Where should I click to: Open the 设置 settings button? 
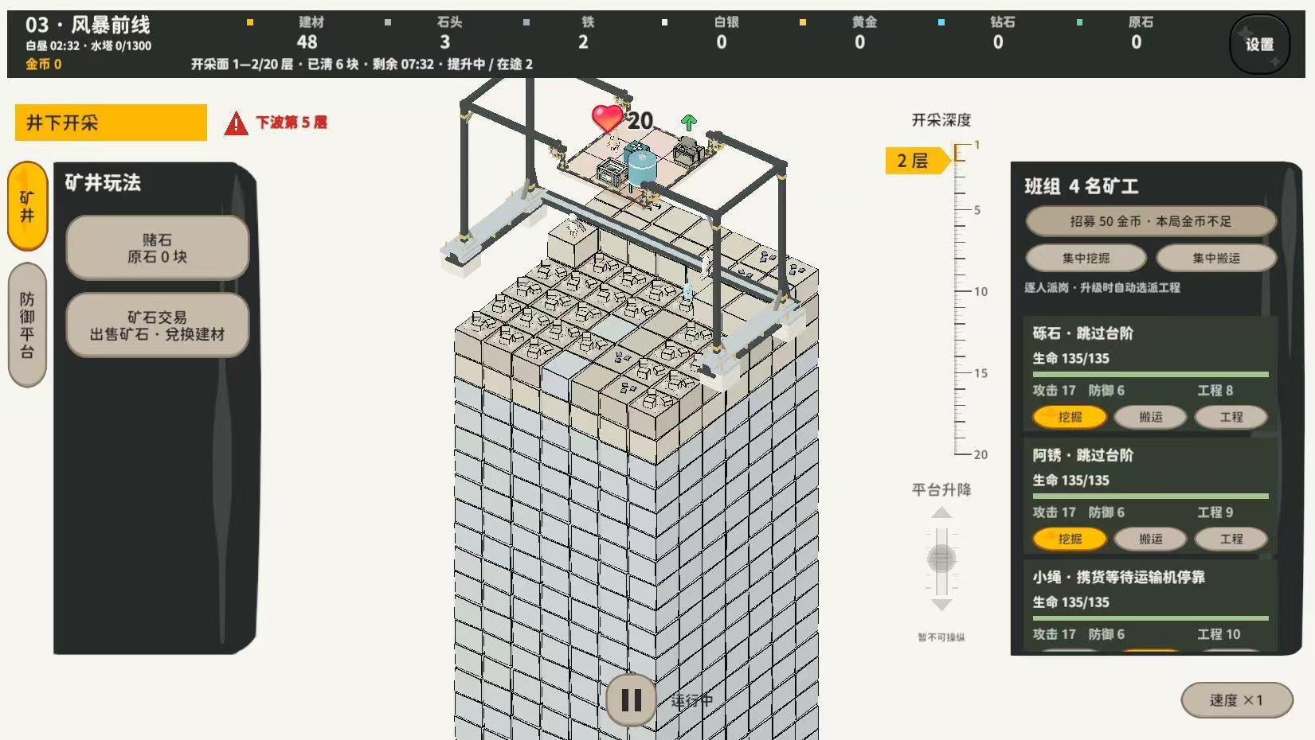1258,45
